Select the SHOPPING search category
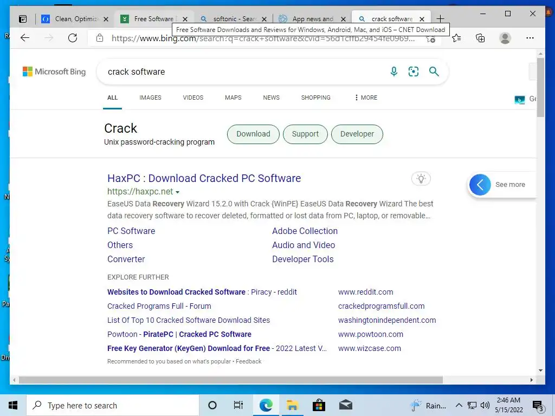The image size is (555, 416). click(x=316, y=97)
